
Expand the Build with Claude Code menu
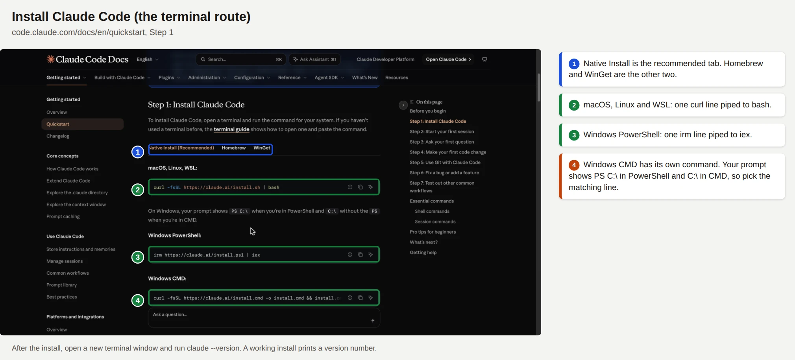pyautogui.click(x=122, y=78)
